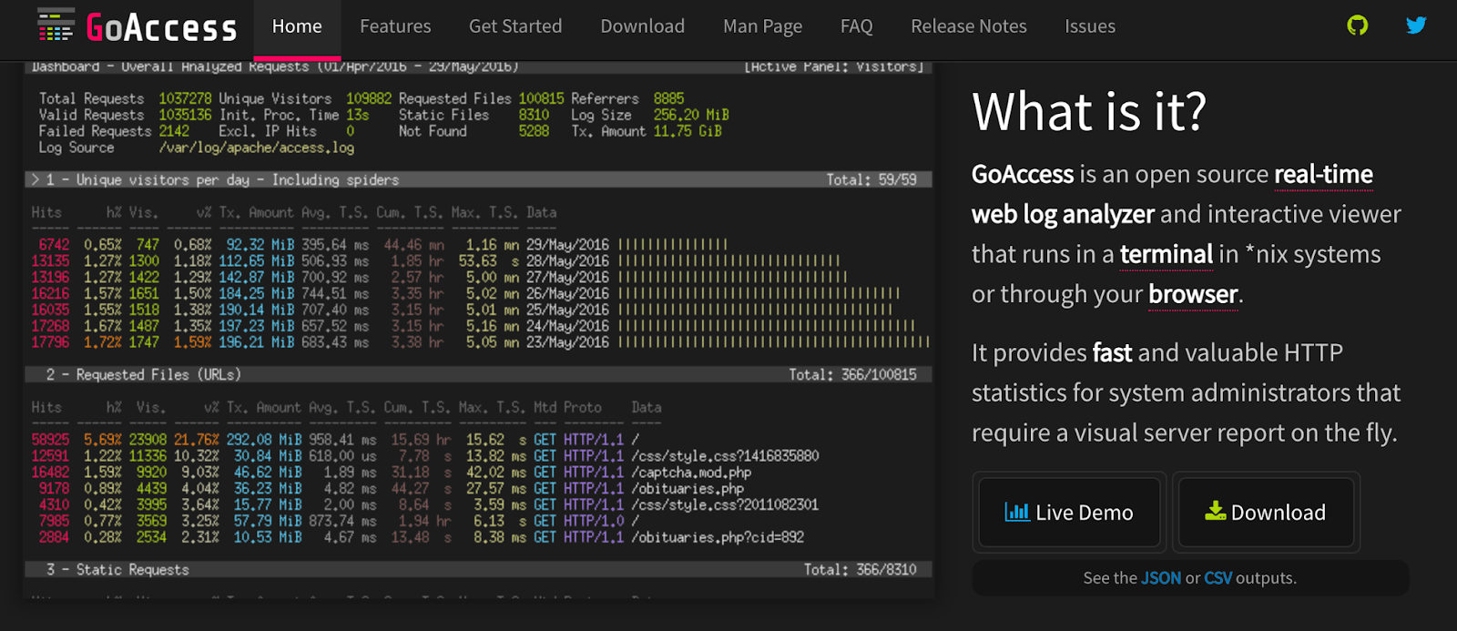Click the 'Active Panel: Visitors' status text
Viewport: 1457px width, 631px height.
(834, 66)
